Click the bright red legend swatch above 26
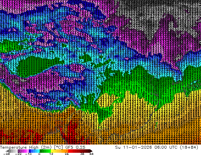Image resolution: width=201 pixels, height=155 pixels. coord(69,151)
